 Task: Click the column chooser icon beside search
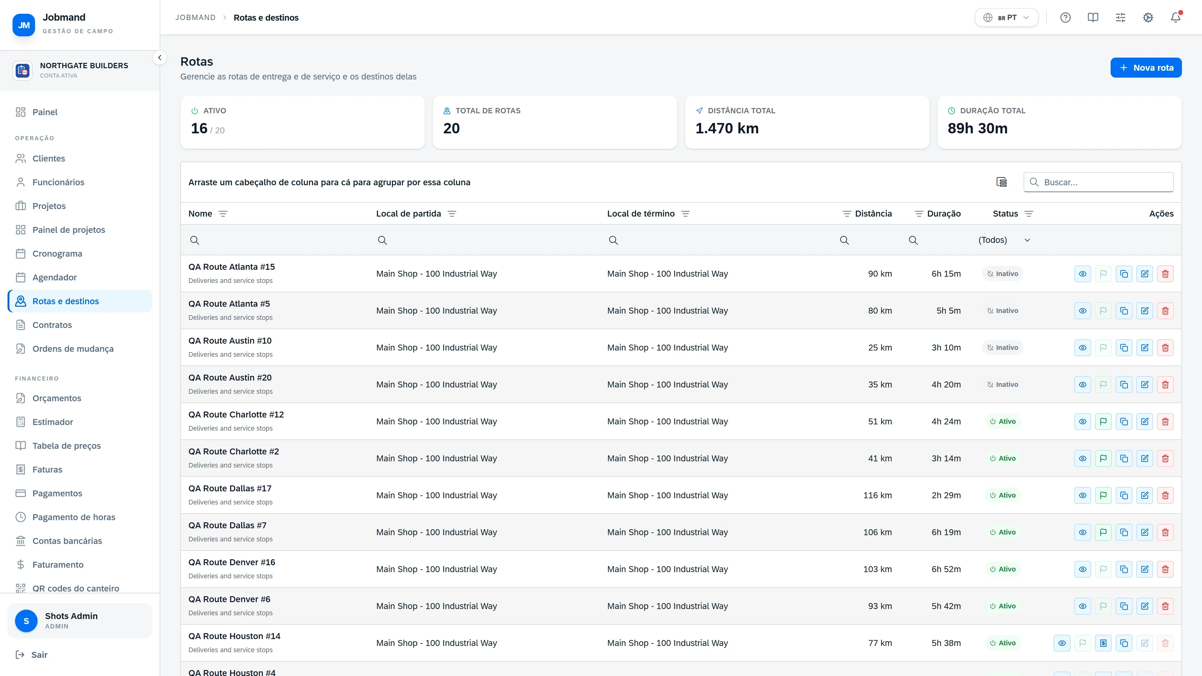coord(1001,182)
